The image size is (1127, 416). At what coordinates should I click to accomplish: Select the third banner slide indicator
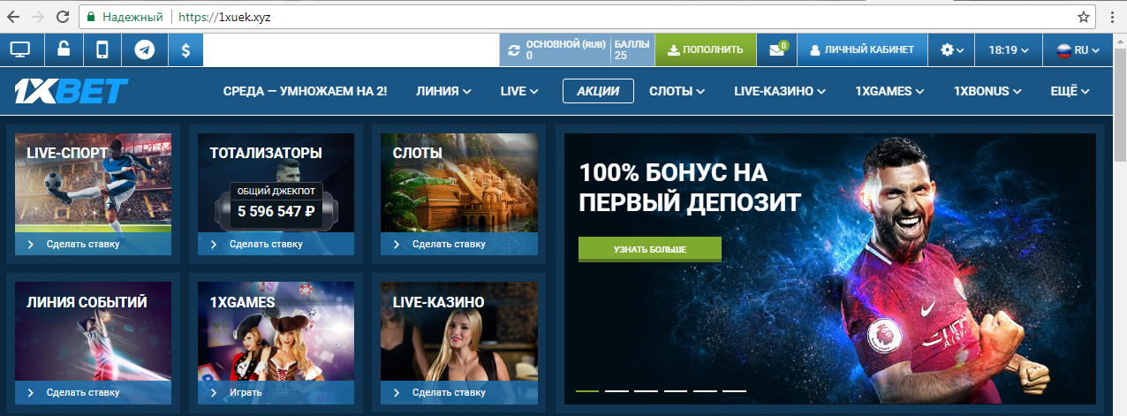646,390
